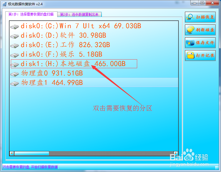Click the yellow folder icon on 打开记录
This screenshot has height=172, width=221.
pyautogui.click(x=190, y=55)
